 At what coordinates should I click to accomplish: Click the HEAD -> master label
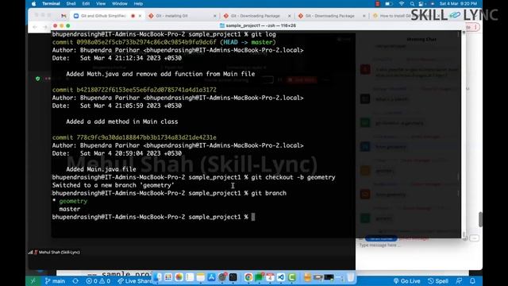pos(248,42)
